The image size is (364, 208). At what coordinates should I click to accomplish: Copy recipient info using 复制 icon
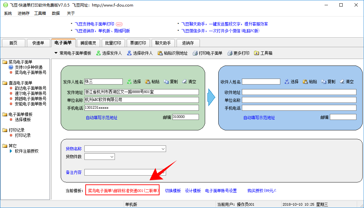coord(324,82)
